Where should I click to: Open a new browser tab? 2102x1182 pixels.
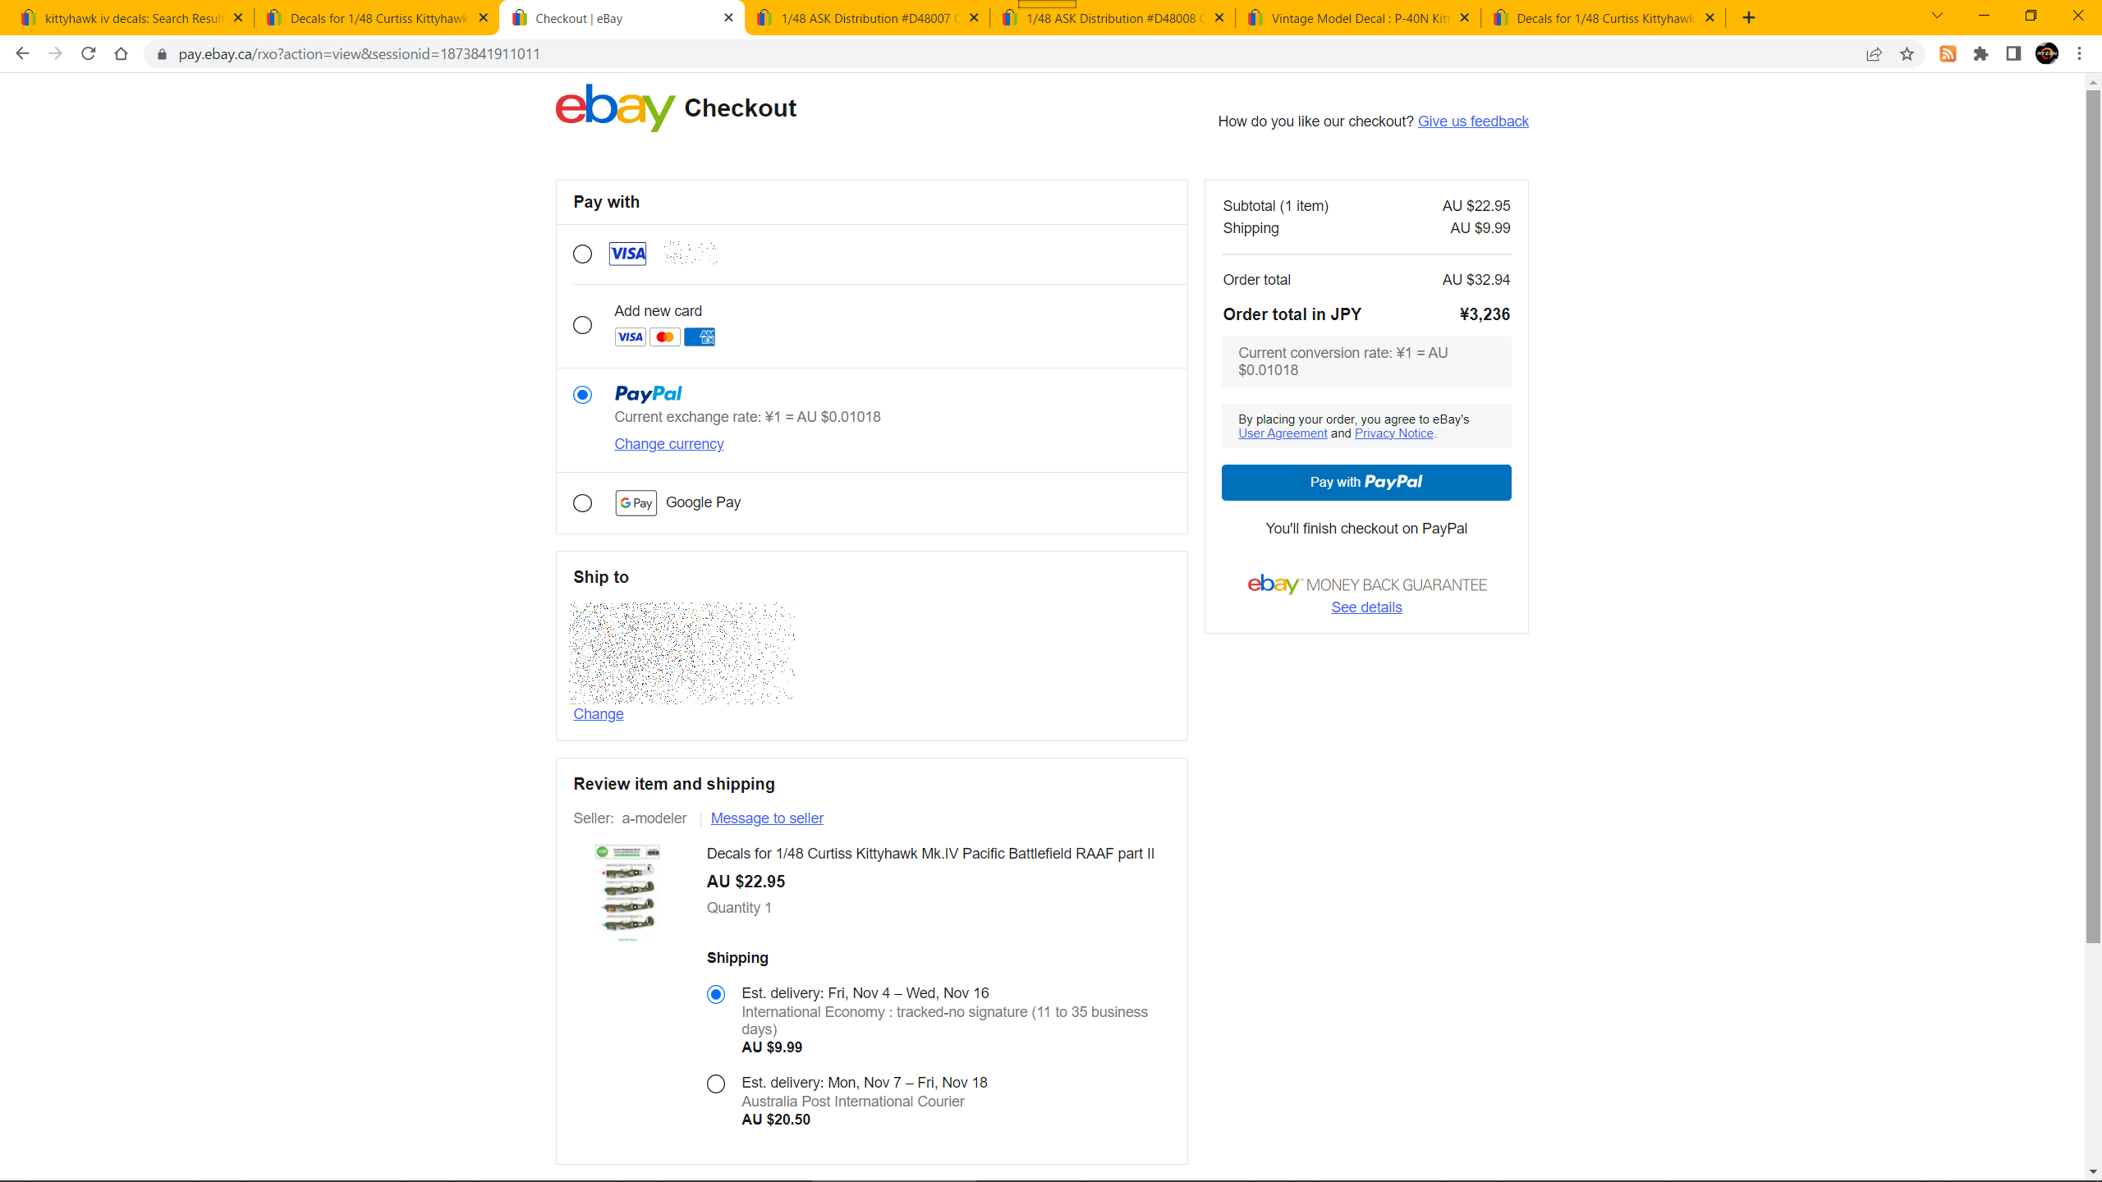[1749, 18]
